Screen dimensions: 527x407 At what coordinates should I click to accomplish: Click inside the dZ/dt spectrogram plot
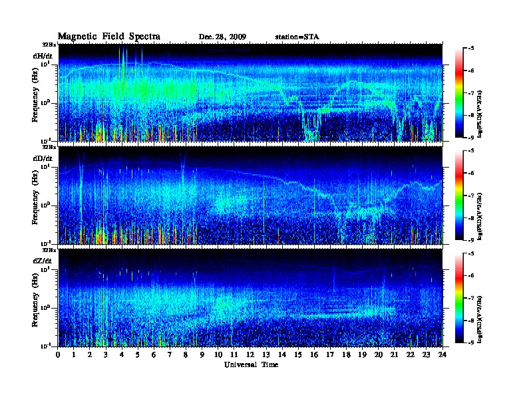(250, 298)
